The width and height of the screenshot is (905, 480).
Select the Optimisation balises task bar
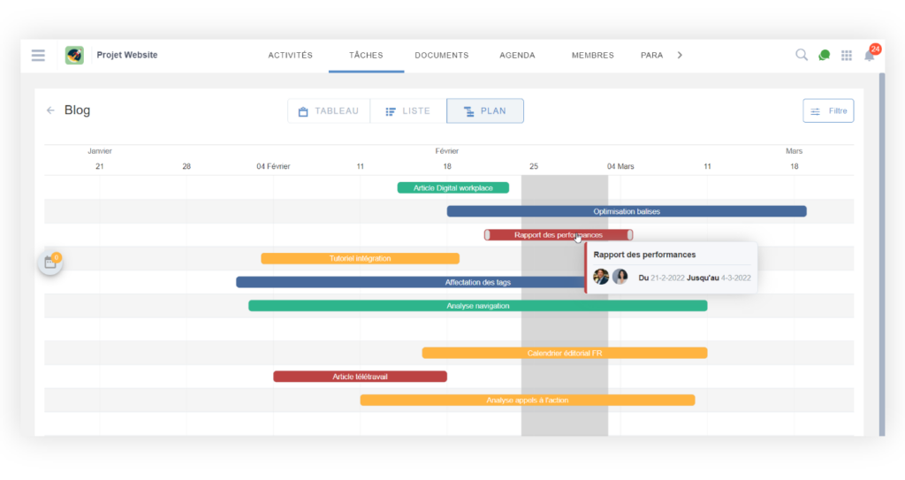627,211
